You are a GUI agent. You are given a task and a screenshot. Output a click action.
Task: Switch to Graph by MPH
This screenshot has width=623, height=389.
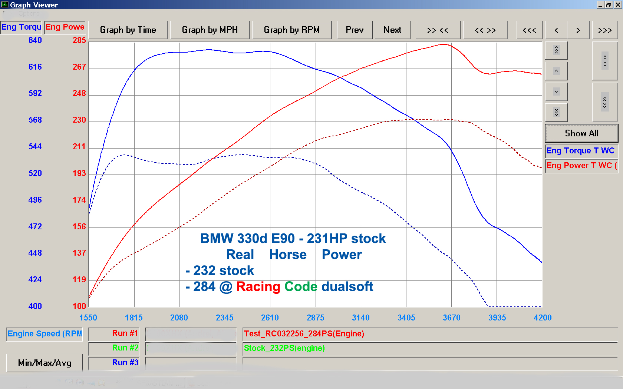210,30
